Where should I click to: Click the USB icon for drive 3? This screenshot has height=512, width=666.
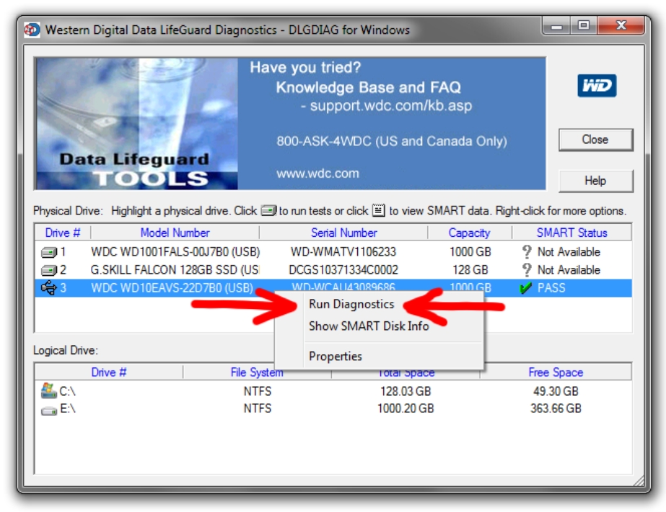(49, 288)
